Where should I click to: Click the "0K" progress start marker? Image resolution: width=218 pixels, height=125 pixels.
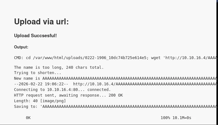coord(28,118)
